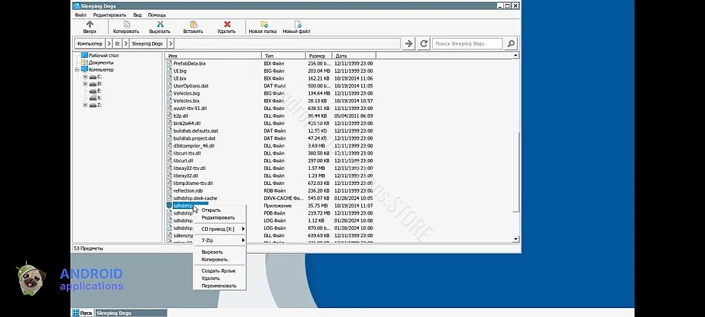Create a new file with Новый файл icon
This screenshot has height=317, width=705.
pyautogui.click(x=296, y=27)
